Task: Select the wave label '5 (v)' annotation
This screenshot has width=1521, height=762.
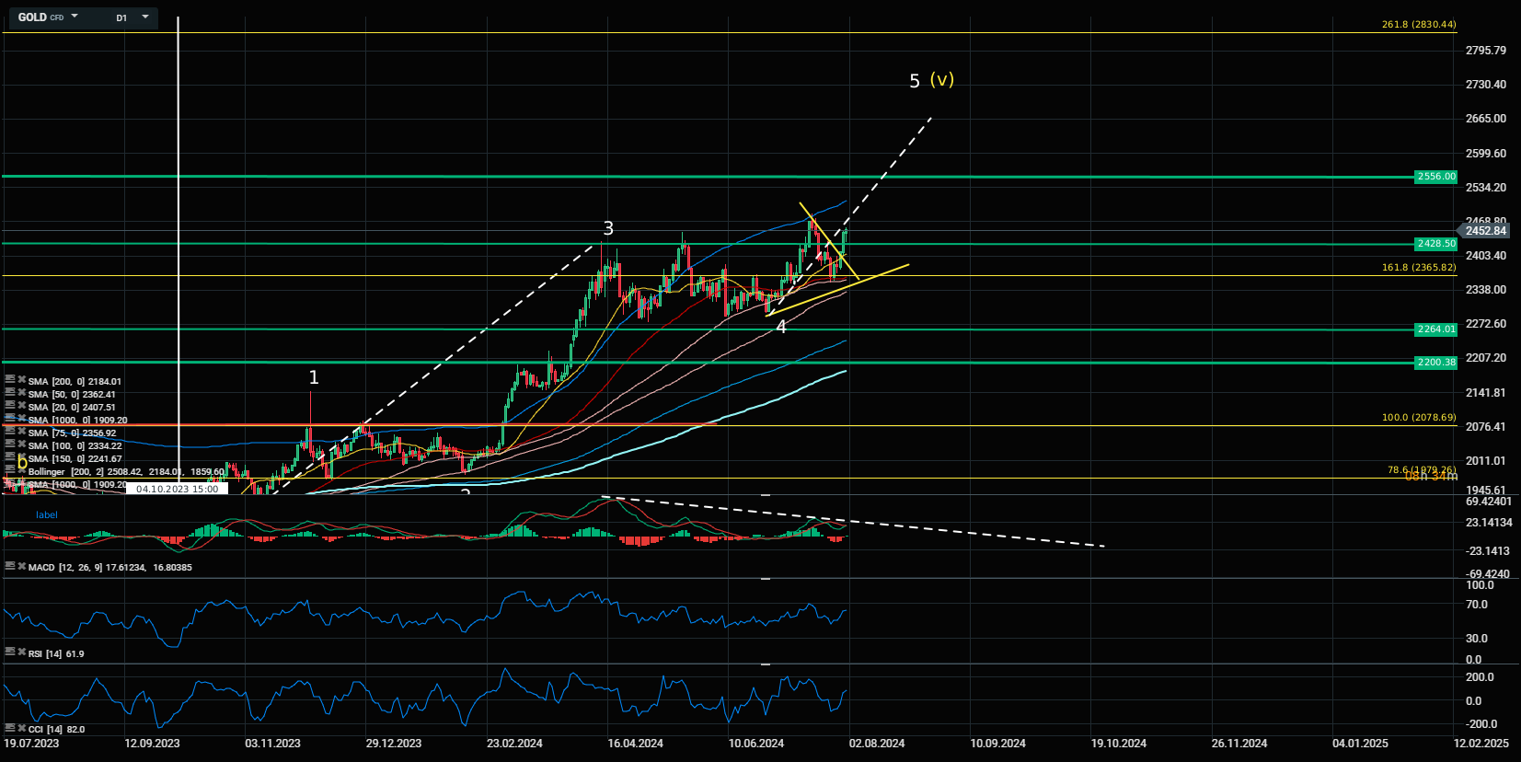Action: tap(931, 81)
